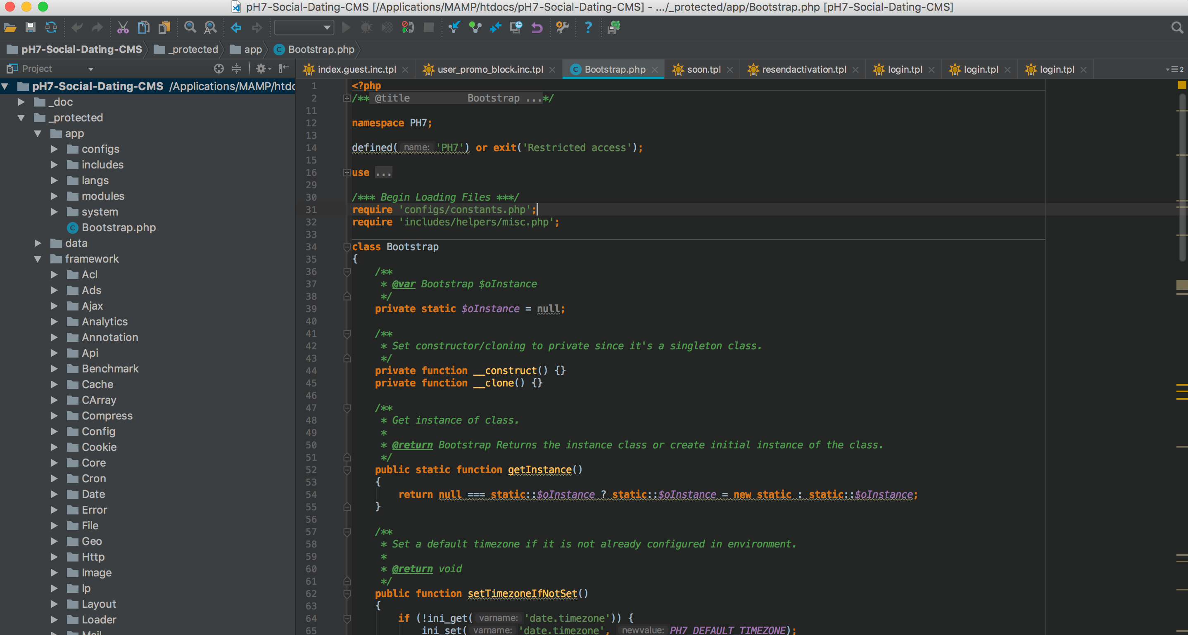Synchronize files with the refresh icon
The height and width of the screenshot is (635, 1188).
pos(51,28)
